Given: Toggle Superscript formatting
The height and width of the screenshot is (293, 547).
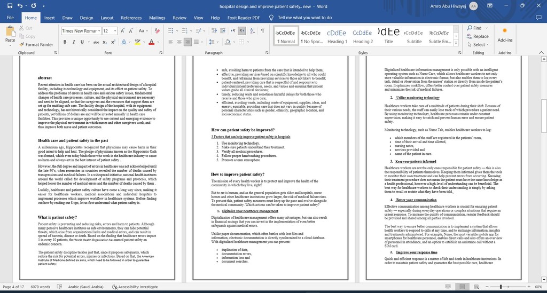Looking at the screenshot, I should click(x=113, y=42).
